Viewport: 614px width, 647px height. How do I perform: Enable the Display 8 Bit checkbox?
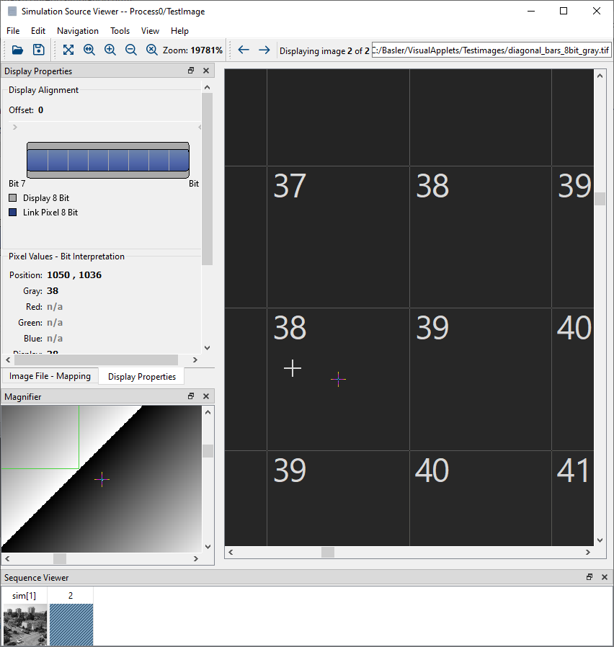13,197
